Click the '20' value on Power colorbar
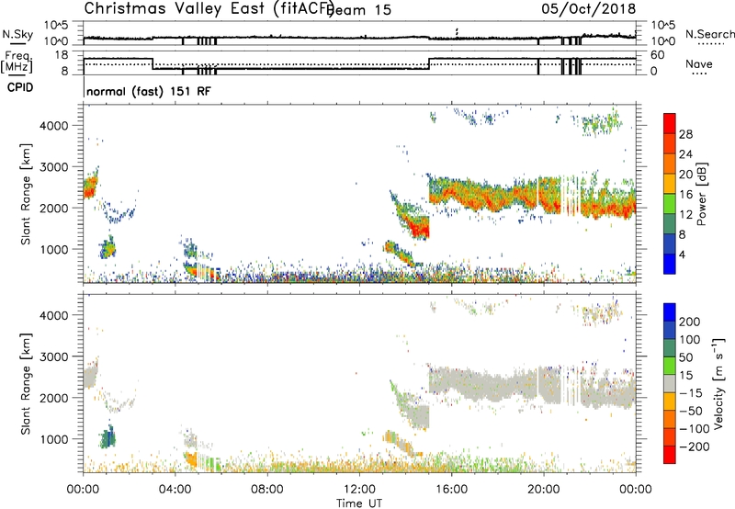Screen dimensions: 735x509 (x=685, y=175)
